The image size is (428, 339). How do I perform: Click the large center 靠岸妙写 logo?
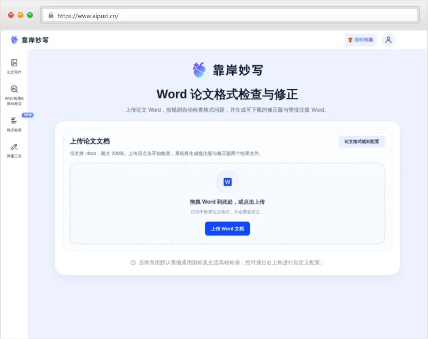click(227, 70)
